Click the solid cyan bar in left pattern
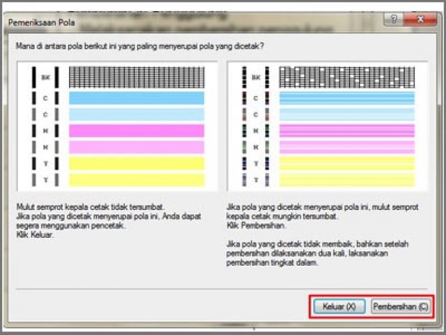 point(136,98)
